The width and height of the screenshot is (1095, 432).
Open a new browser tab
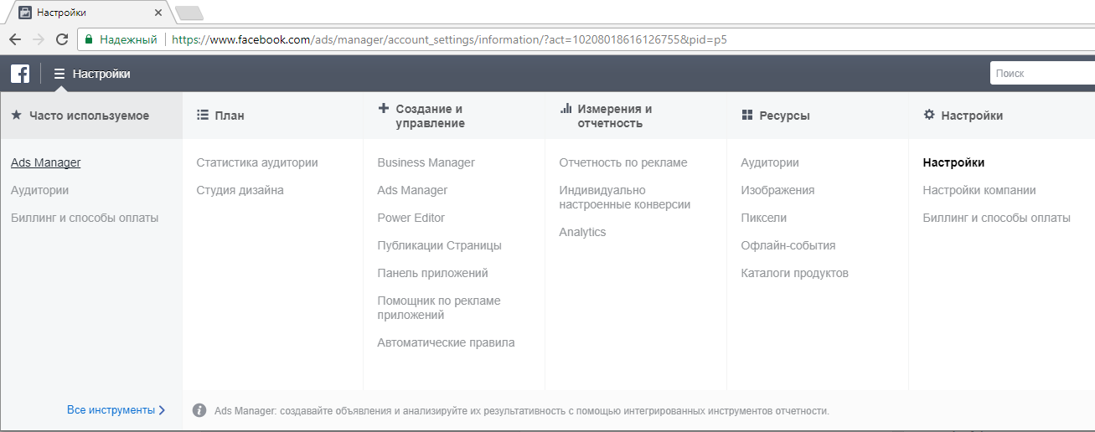(x=189, y=13)
